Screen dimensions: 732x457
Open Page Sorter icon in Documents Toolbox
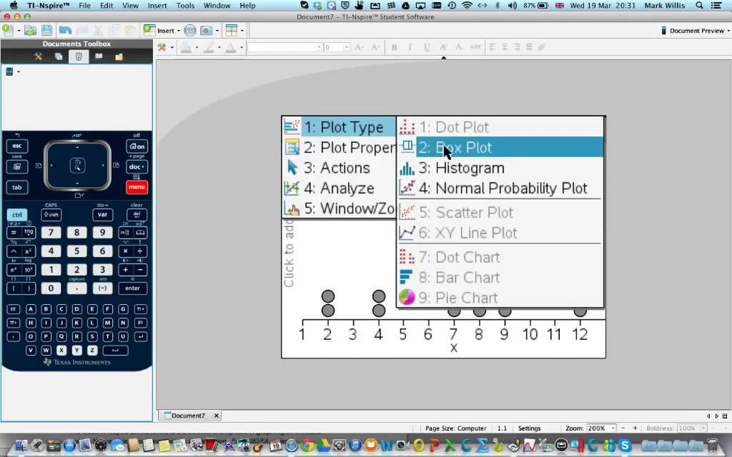(59, 56)
